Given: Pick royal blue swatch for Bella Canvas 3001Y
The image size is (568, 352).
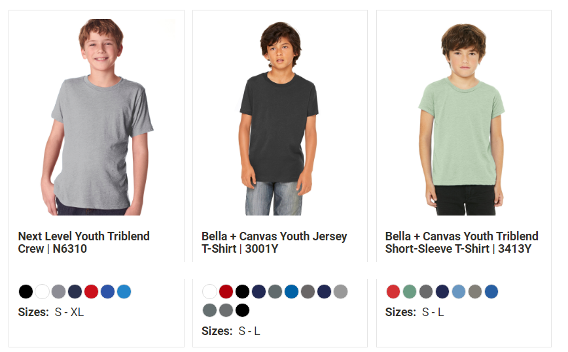Looking at the screenshot, I should (291, 291).
